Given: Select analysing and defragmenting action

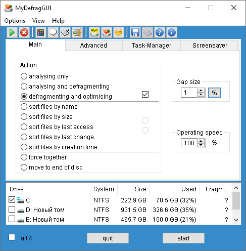Looking at the screenshot, I should pos(65,87).
